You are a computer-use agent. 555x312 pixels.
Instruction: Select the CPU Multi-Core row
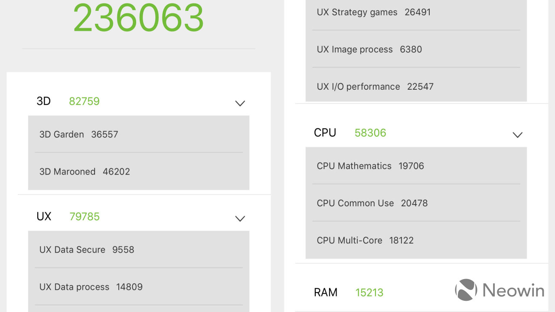pos(416,240)
